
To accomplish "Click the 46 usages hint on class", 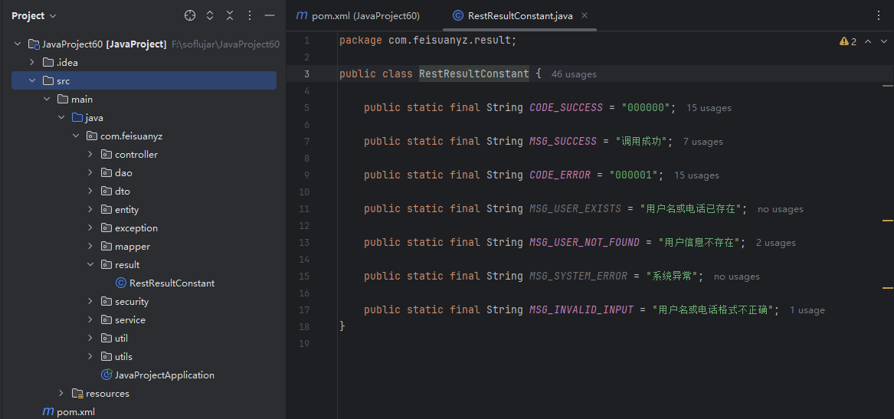I will [x=574, y=74].
